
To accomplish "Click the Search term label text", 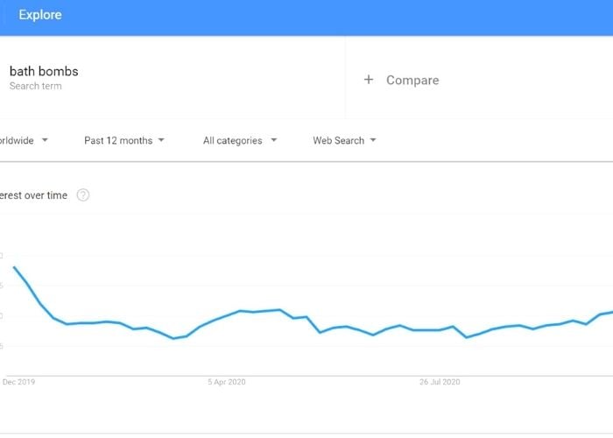I will pyautogui.click(x=36, y=86).
